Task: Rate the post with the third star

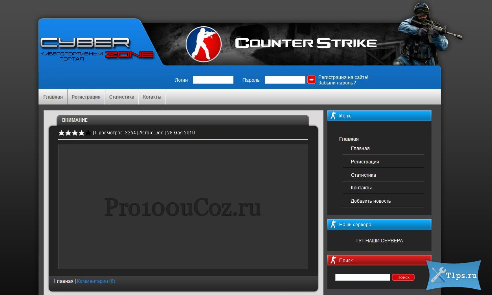Action: click(x=75, y=133)
